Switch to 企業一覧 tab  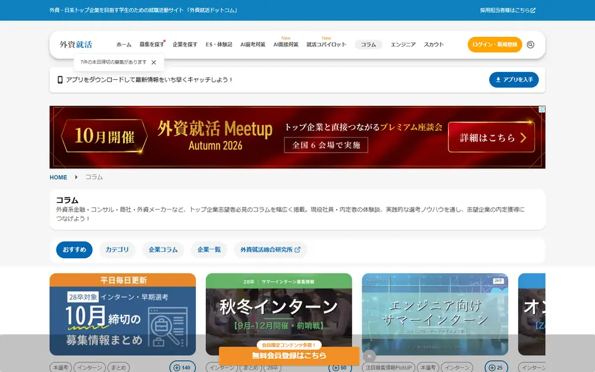click(x=209, y=250)
